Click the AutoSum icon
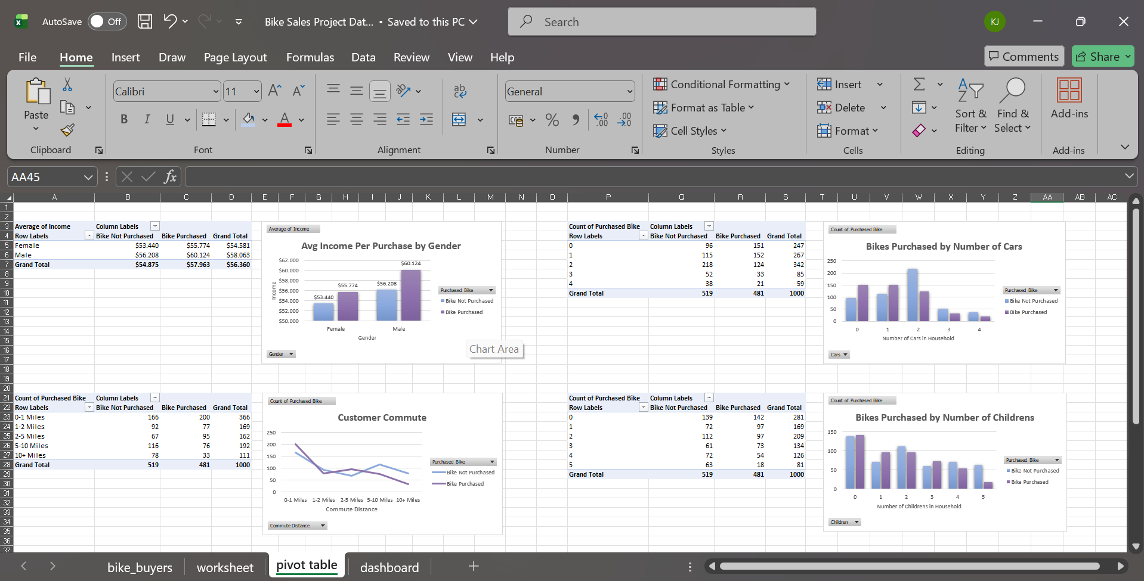The height and width of the screenshot is (581, 1144). [919, 83]
